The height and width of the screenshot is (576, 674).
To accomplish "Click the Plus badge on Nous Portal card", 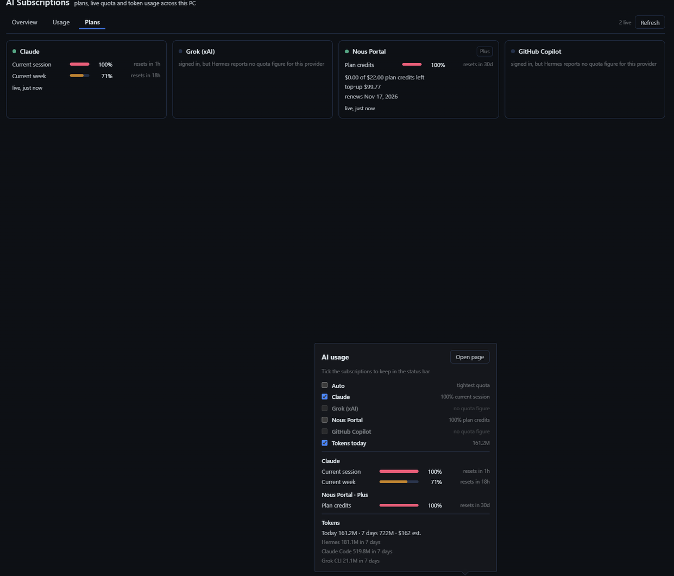I will 484,52.
